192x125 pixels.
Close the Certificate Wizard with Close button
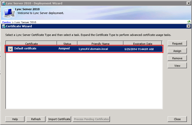177,119
